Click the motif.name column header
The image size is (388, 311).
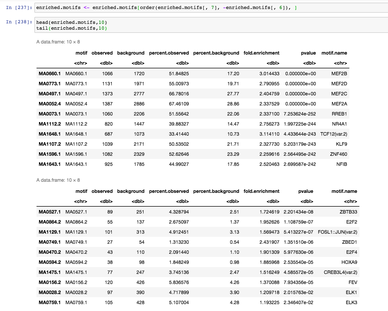point(334,53)
